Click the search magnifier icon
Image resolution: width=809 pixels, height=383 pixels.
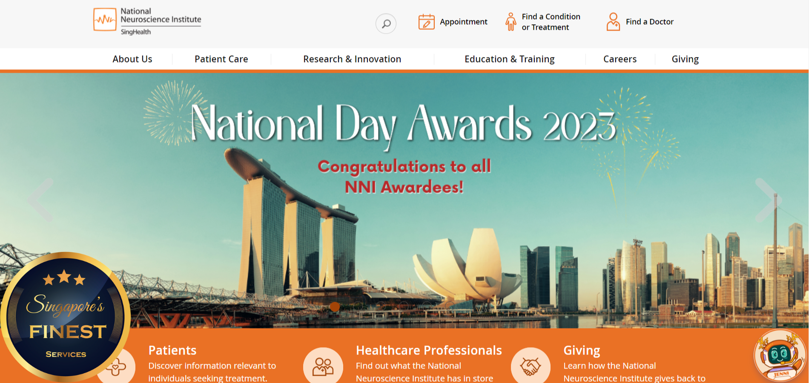pos(386,23)
